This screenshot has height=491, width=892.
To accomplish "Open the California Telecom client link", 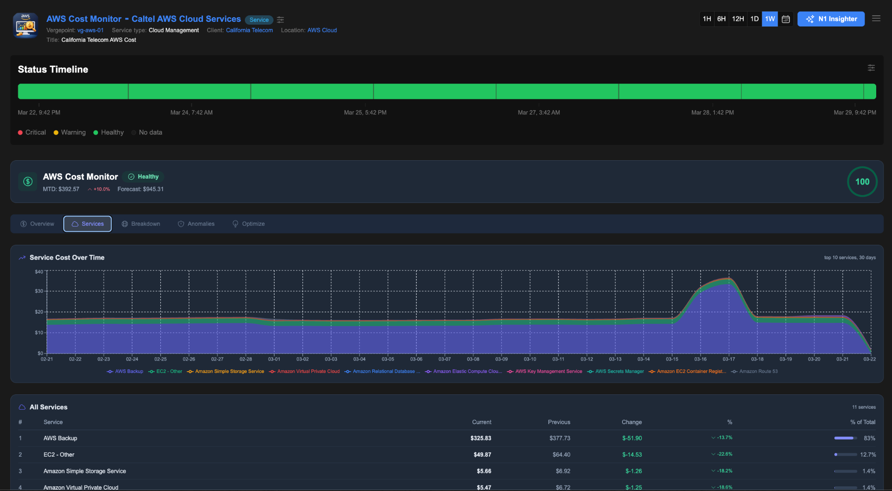I will (x=249, y=30).
